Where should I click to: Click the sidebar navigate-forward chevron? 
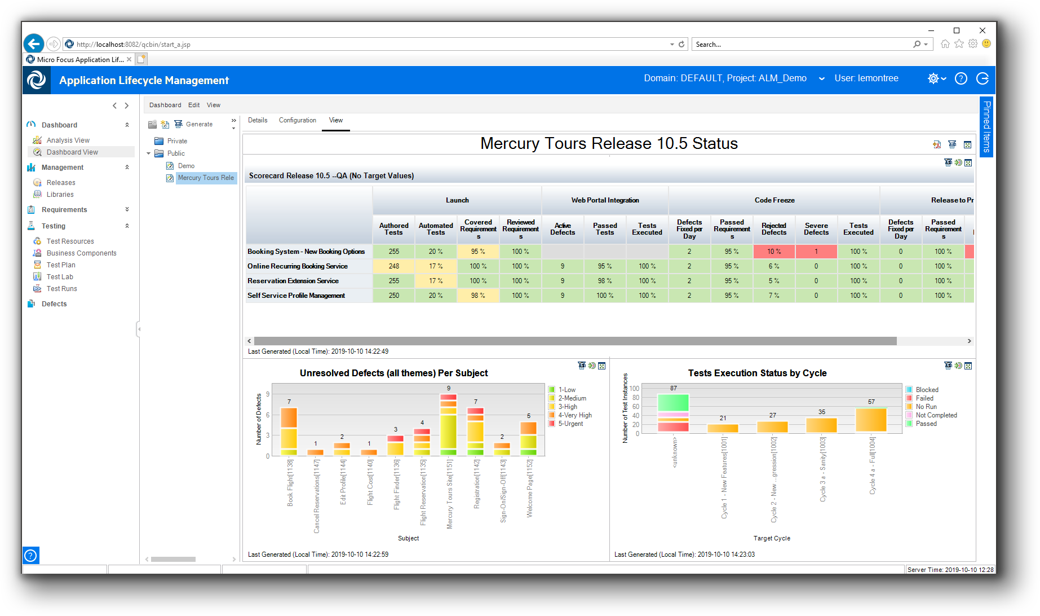(x=127, y=105)
